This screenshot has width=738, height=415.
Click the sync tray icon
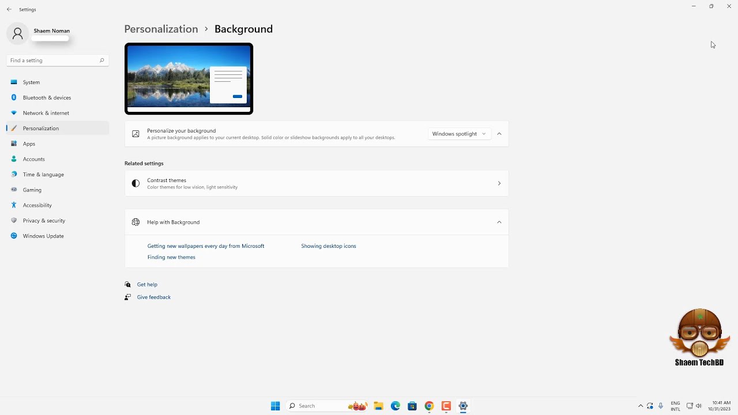(x=650, y=406)
